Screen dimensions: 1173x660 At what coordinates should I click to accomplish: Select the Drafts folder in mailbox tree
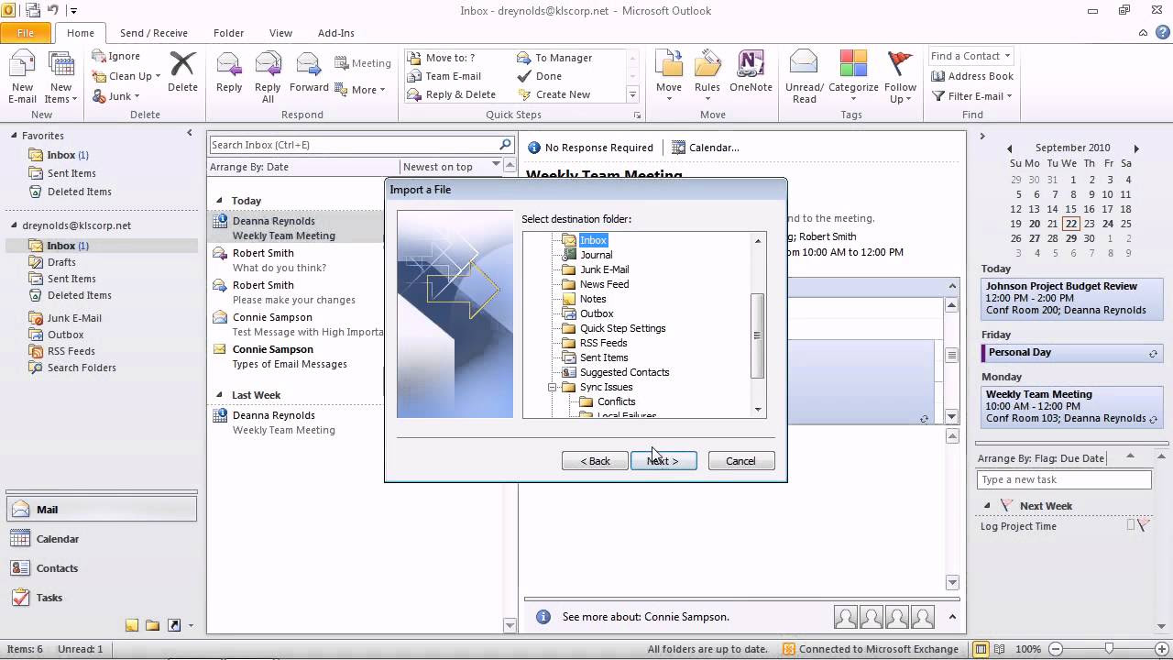pyautogui.click(x=61, y=262)
